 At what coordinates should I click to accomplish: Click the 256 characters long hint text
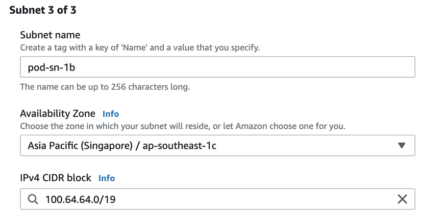[105, 87]
